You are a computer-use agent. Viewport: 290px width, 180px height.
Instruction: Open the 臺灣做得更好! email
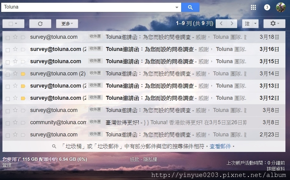click(144, 122)
